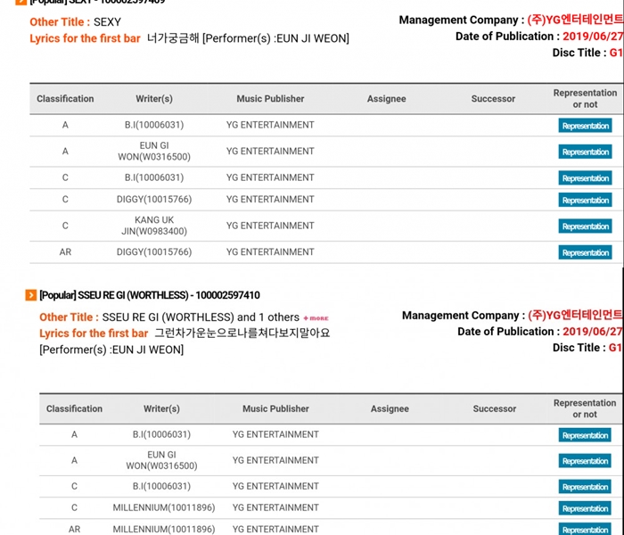Click Representation for the WORTHLESS row C MILLENNIUM

585,508
